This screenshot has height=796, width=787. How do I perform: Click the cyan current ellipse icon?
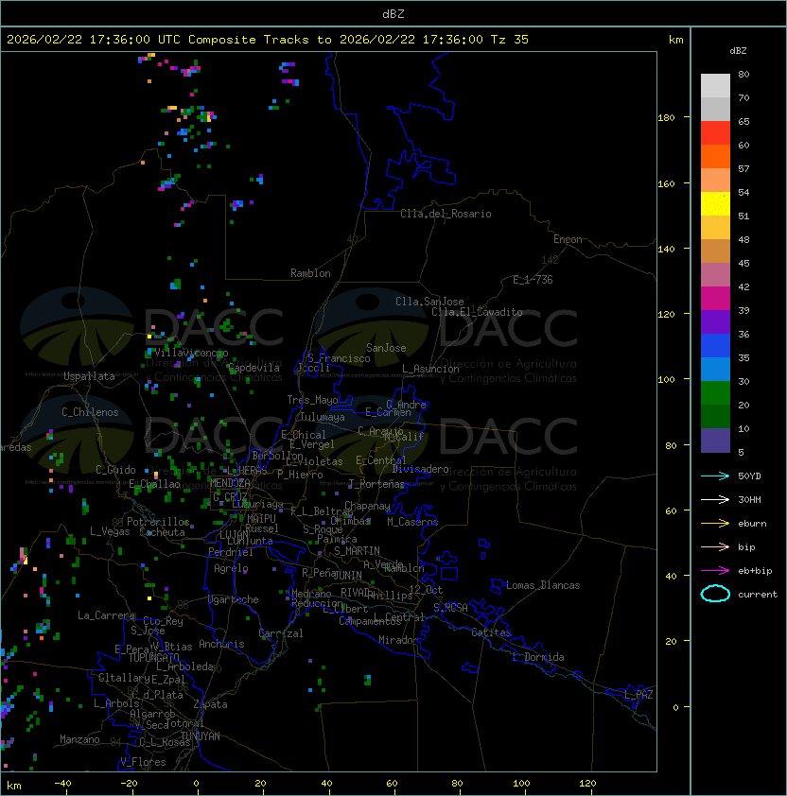[x=715, y=595]
